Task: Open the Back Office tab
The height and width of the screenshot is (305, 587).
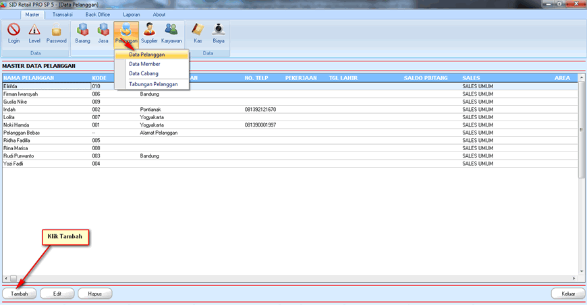Action: pos(98,14)
